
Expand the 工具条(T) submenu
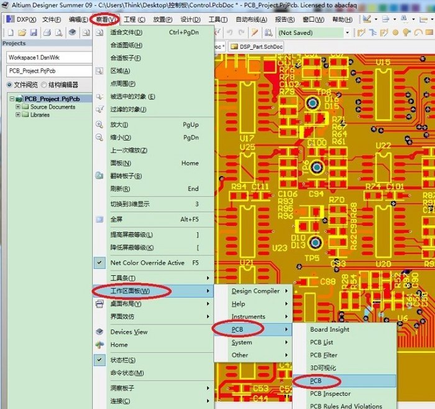tap(208, 278)
